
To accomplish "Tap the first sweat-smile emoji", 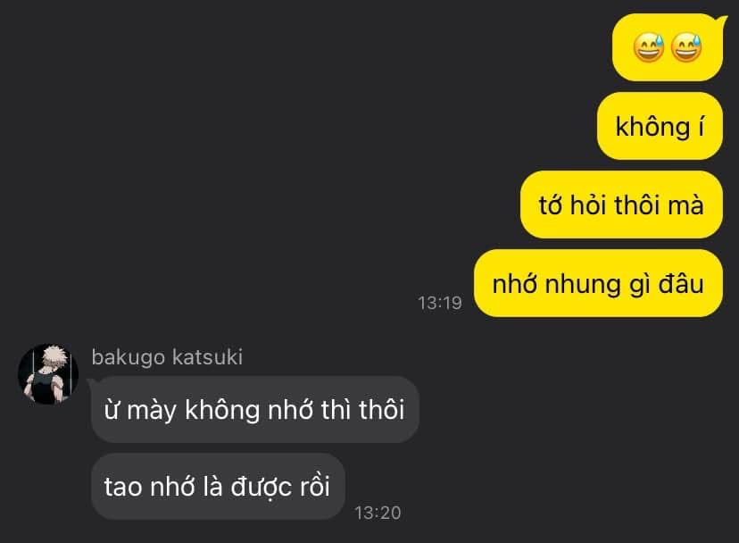I will (x=649, y=47).
